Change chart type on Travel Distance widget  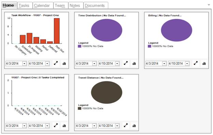(x=134, y=125)
